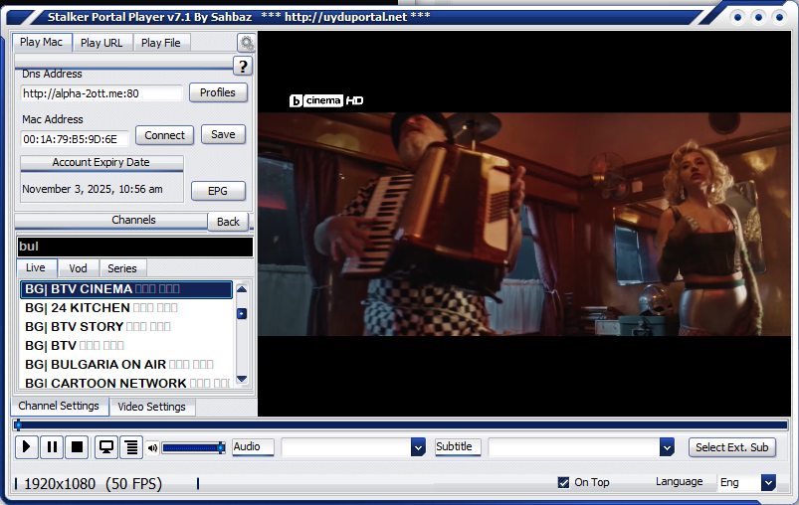Pause the stream with the Pause button
This screenshot has height=505, width=799.
[x=52, y=447]
